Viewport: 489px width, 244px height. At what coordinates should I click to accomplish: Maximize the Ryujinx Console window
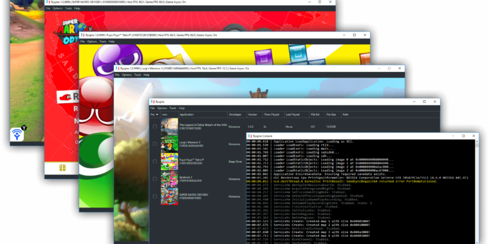[x=463, y=136]
